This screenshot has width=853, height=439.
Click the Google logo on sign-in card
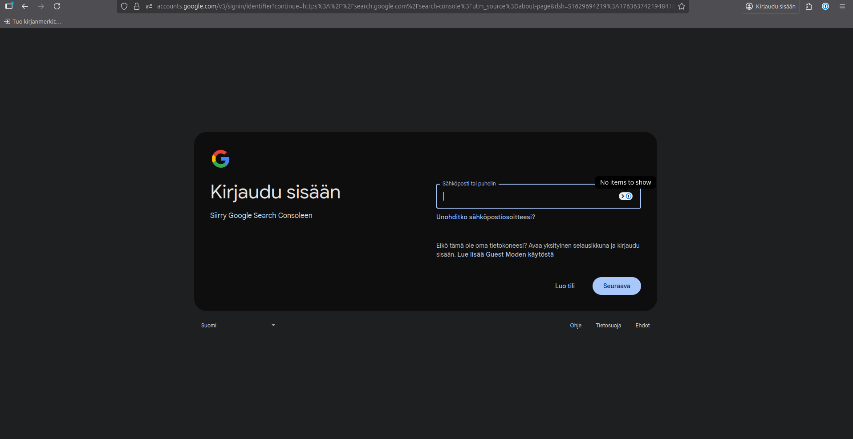(220, 159)
